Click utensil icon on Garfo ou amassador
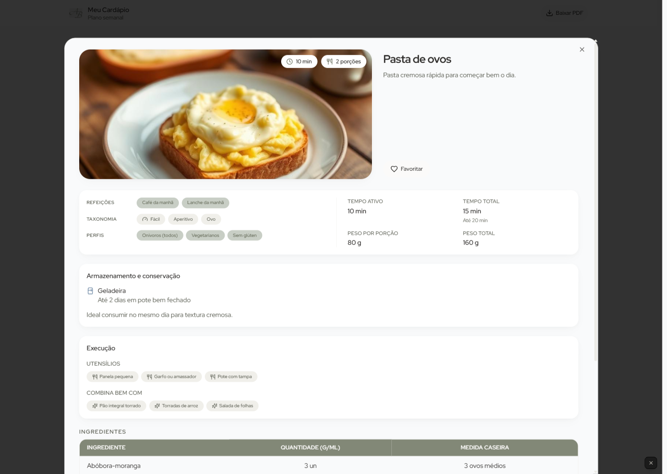The height and width of the screenshot is (474, 667). (x=150, y=377)
